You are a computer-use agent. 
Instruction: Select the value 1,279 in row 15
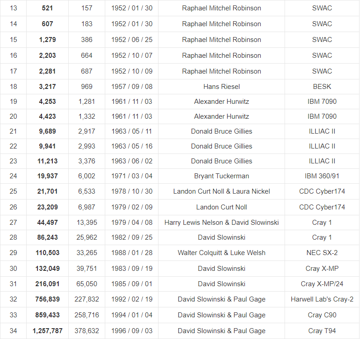47,40
